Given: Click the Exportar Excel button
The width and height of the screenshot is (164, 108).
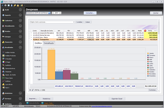Looking at the screenshot, I should (x=117, y=99).
